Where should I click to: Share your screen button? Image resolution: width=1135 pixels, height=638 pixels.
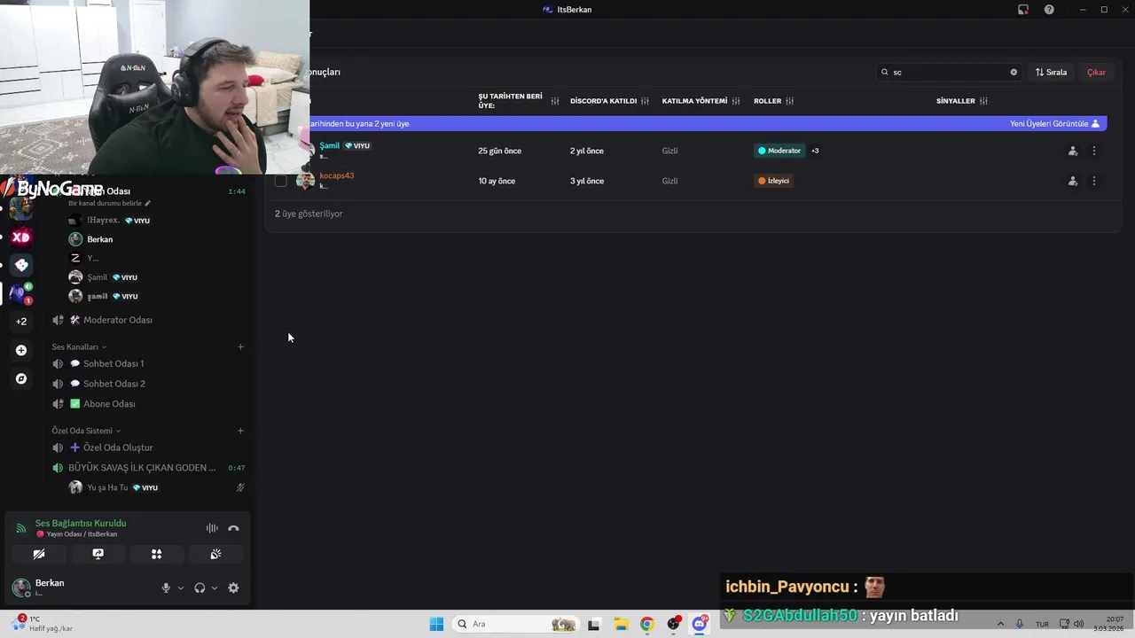tap(98, 554)
